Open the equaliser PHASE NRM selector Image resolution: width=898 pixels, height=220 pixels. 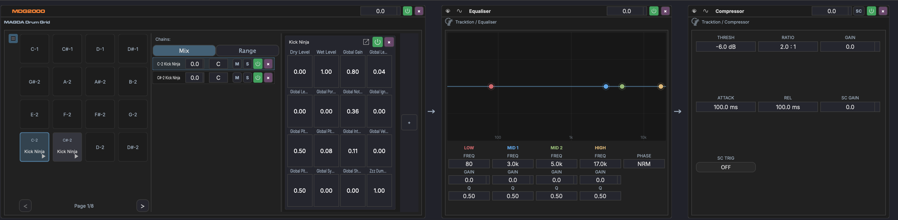(644, 164)
